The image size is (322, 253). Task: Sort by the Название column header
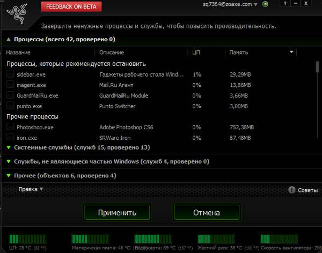18,53
